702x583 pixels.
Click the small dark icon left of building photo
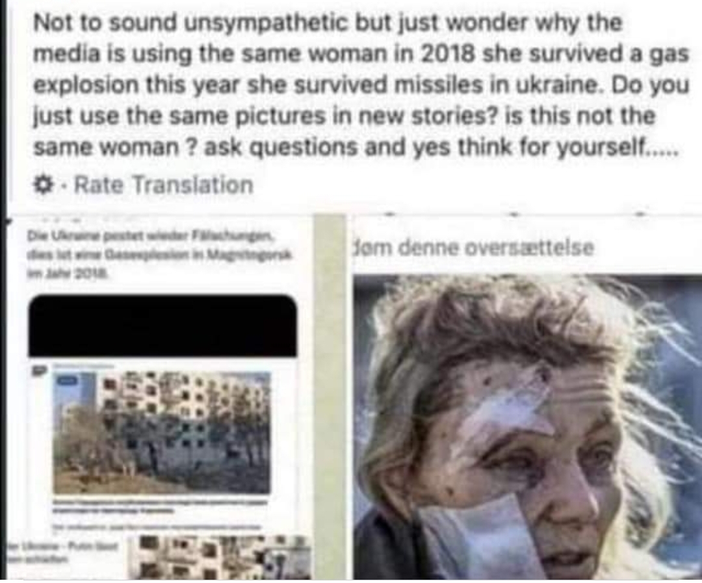[x=39, y=371]
